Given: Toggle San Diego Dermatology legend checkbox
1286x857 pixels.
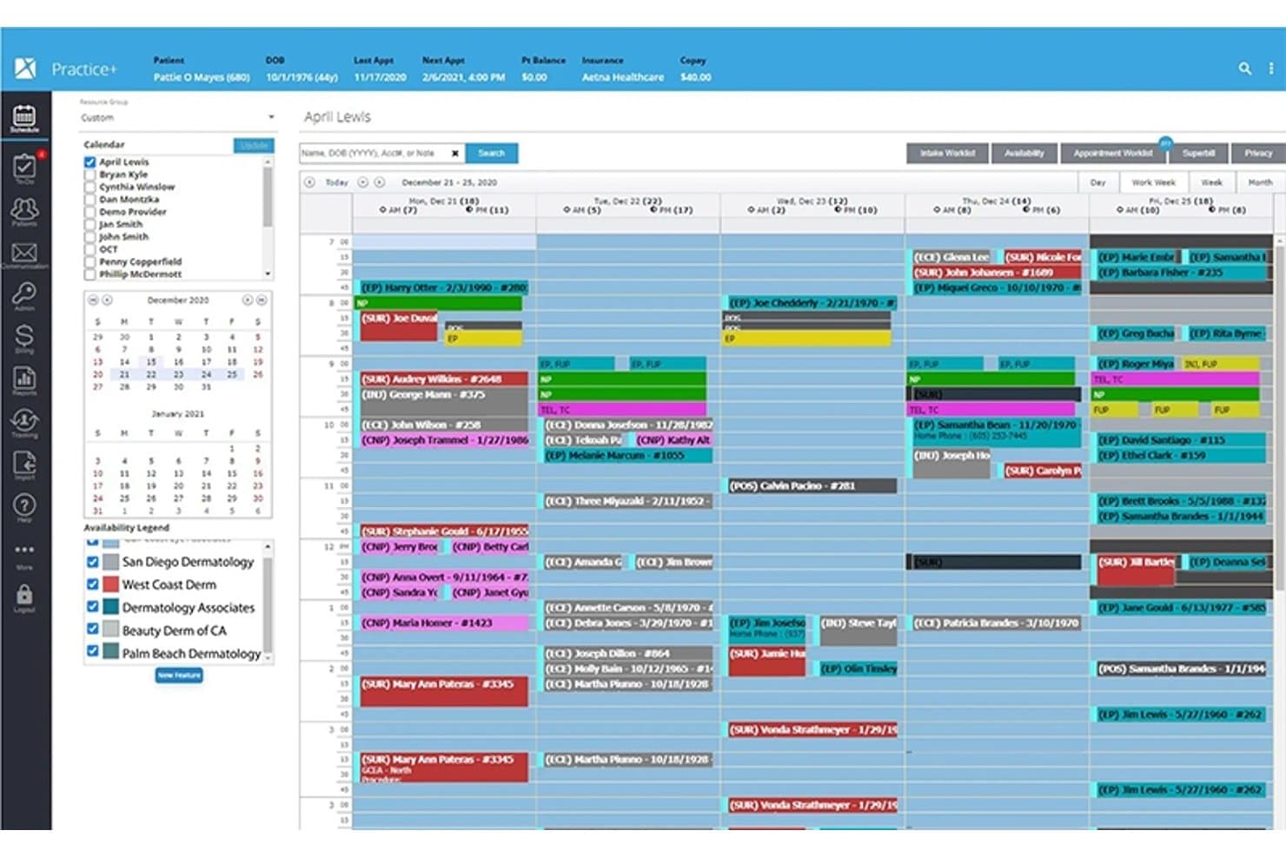Looking at the screenshot, I should click(x=93, y=562).
